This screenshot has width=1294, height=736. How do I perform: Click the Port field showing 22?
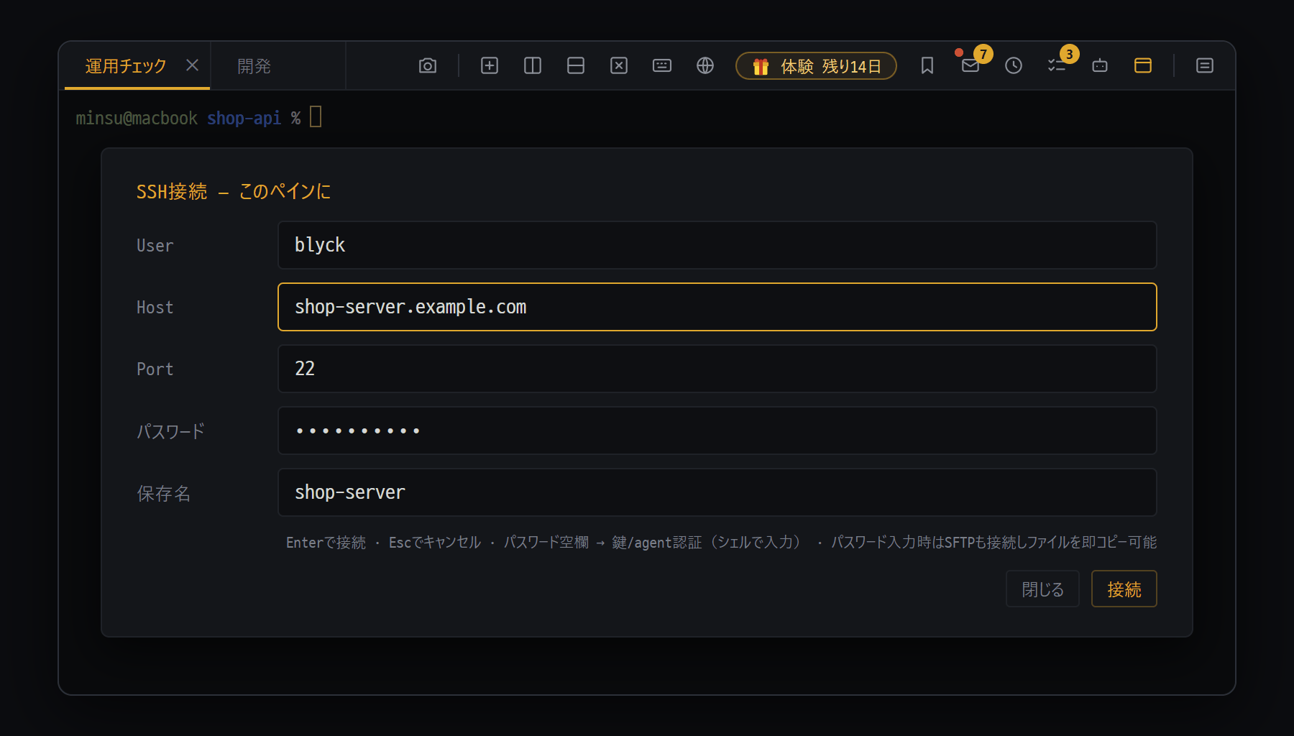coord(717,369)
